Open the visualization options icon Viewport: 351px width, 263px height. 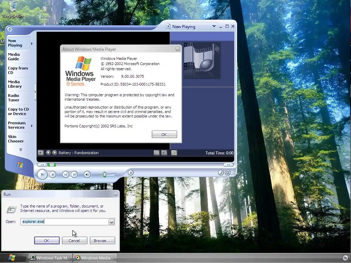point(41,152)
